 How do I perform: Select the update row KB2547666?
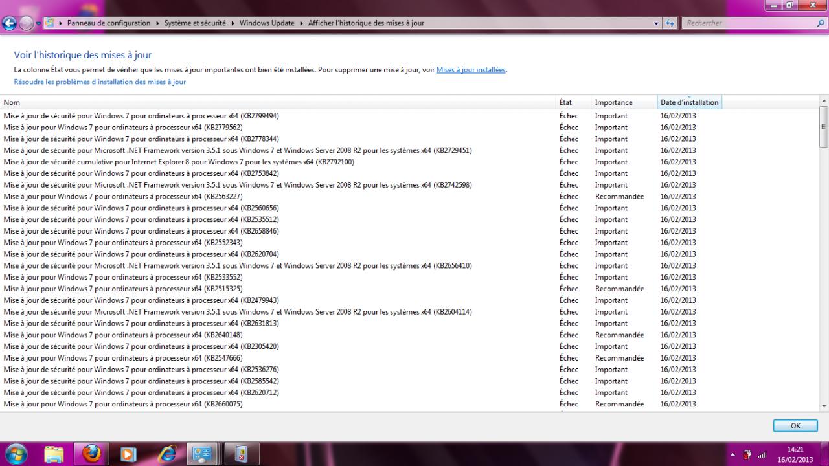409,359
